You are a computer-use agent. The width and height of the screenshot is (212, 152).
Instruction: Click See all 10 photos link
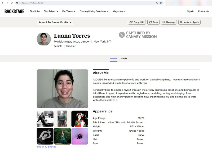[46, 147]
